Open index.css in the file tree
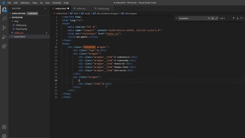This screenshot has width=245, height=138. [19, 33]
